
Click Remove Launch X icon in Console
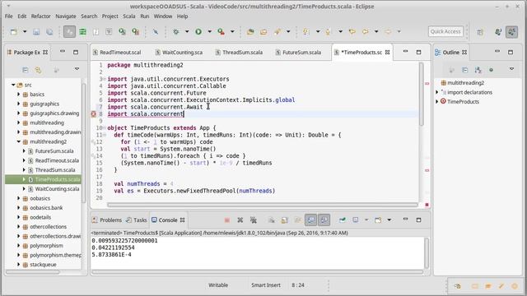[240, 220]
